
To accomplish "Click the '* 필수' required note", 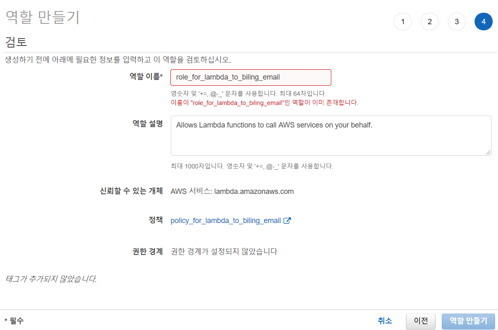I will click(14, 321).
